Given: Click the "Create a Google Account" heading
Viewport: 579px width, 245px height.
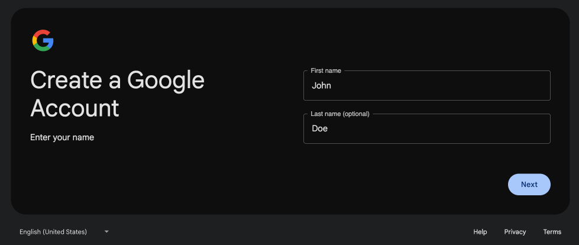Looking at the screenshot, I should [x=117, y=94].
